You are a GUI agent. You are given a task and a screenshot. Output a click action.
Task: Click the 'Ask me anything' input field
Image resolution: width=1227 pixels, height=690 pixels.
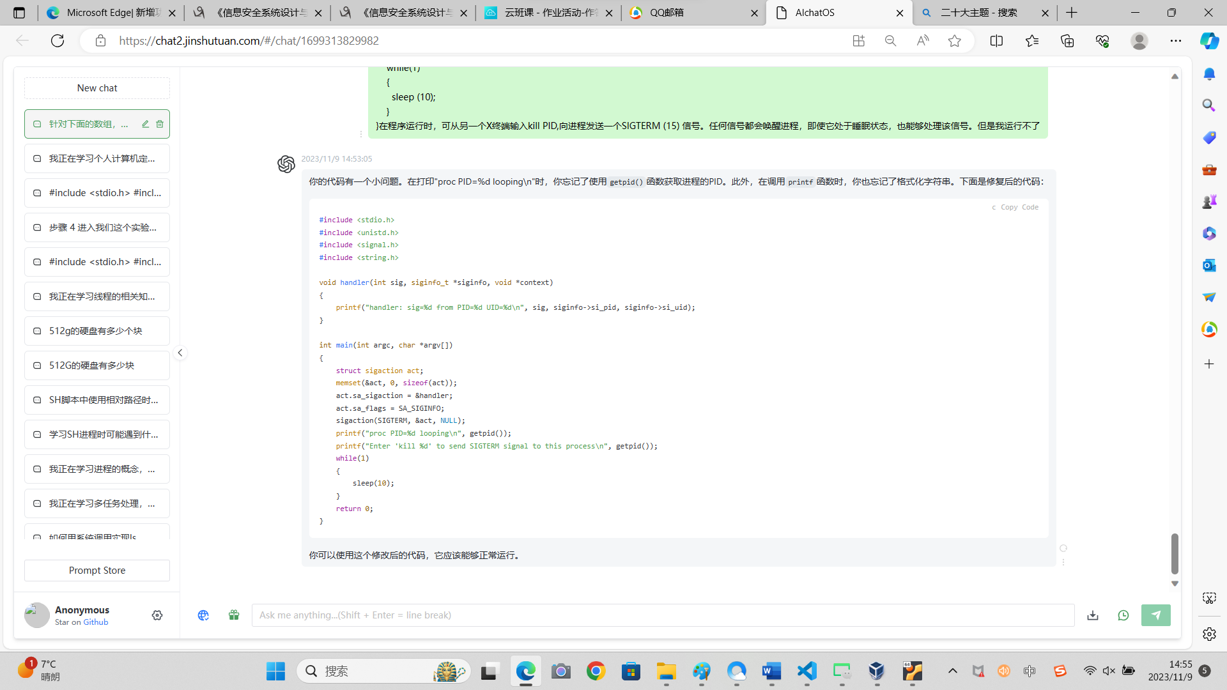click(x=663, y=615)
